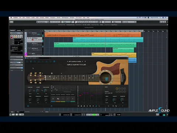This screenshot has height=133, width=177.
Task: Open the Project menu
Action: [x=28, y=18]
